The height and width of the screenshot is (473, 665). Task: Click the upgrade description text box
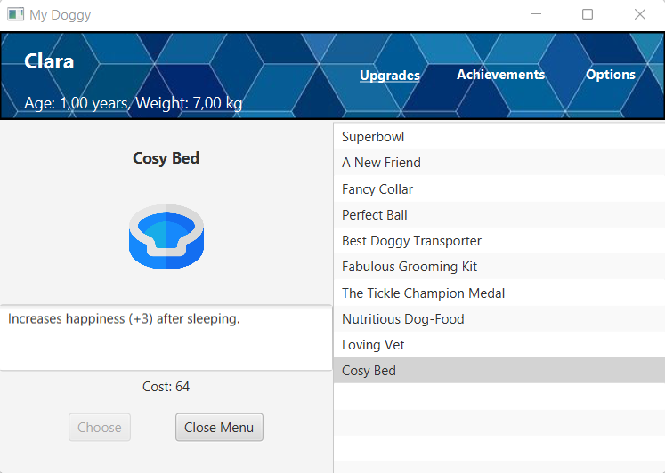(x=166, y=338)
